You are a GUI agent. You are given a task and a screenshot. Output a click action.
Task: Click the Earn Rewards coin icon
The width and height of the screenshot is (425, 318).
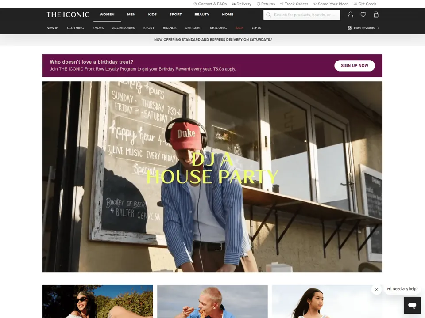pyautogui.click(x=350, y=28)
